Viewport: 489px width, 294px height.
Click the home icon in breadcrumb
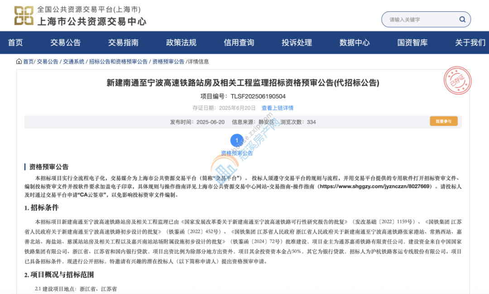tap(19, 62)
